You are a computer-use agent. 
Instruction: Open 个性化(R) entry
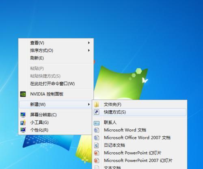point(56,130)
